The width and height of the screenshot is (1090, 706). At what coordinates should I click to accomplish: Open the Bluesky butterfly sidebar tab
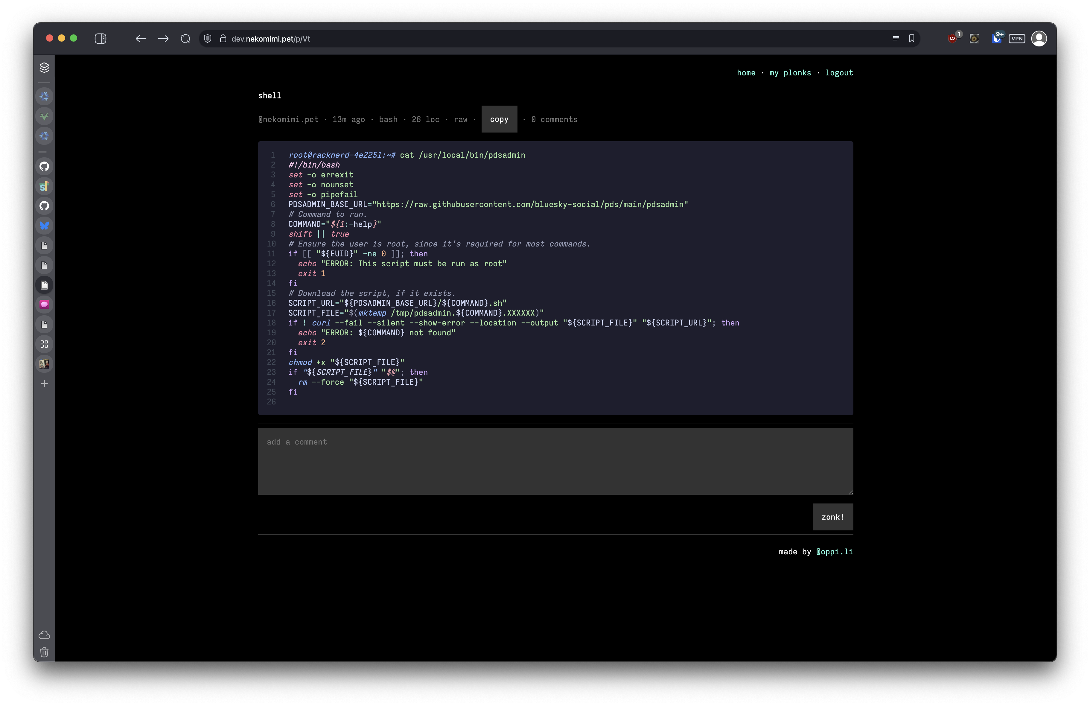coord(45,226)
